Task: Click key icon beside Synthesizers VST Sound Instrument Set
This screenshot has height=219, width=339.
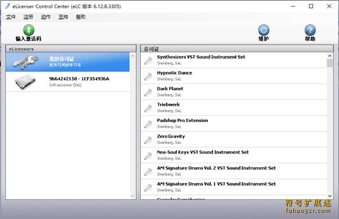Action: pyautogui.click(x=148, y=60)
